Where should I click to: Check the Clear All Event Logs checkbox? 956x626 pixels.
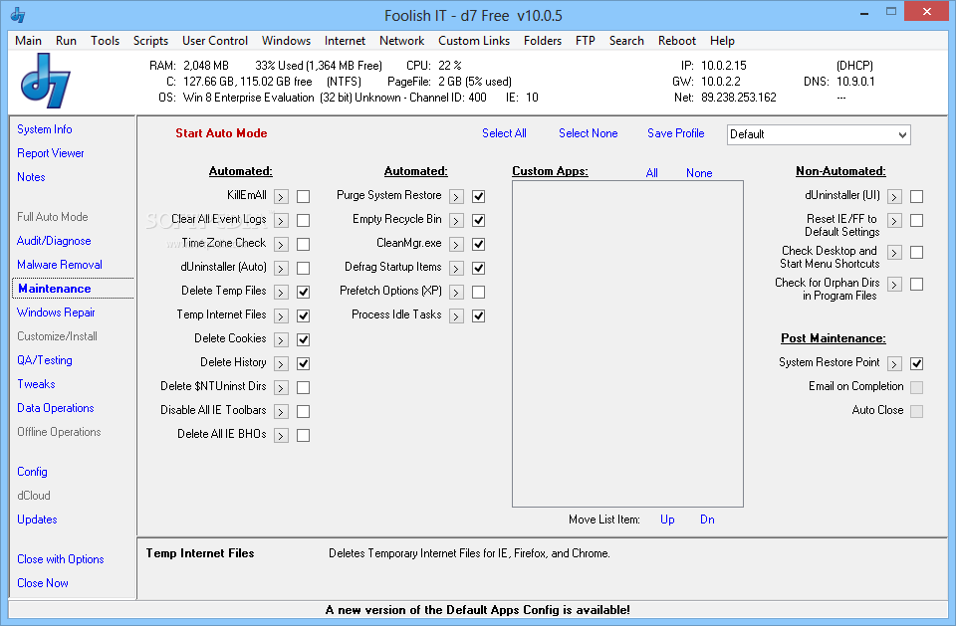[x=303, y=220]
